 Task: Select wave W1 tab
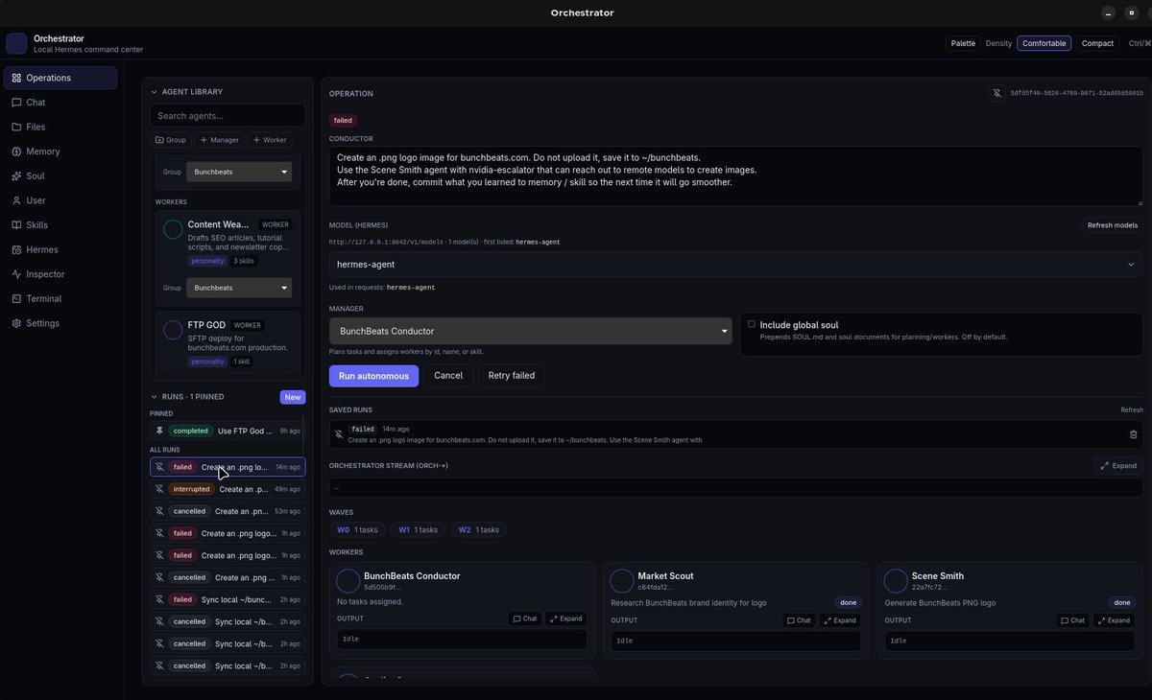[x=419, y=529]
